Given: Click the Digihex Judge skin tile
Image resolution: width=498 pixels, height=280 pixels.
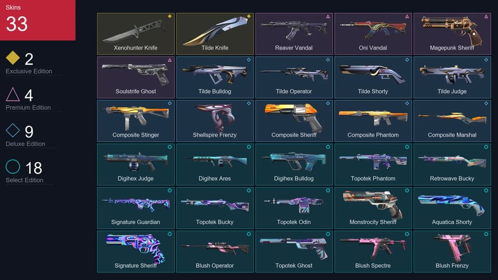Looking at the screenshot, I should 136,164.
